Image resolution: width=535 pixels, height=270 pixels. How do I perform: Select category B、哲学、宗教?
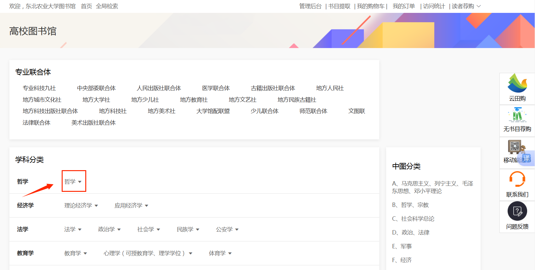410,205
